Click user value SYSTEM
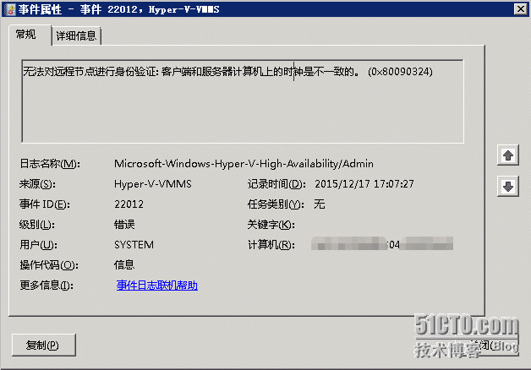This screenshot has width=531, height=370. coord(134,244)
